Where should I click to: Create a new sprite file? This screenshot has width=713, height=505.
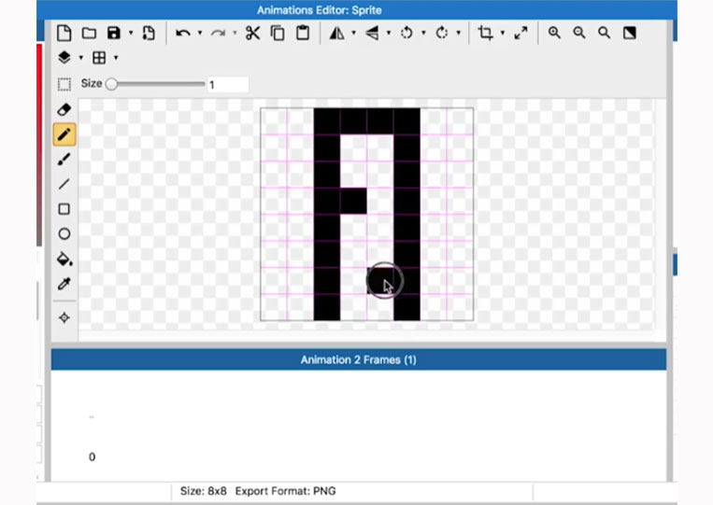[64, 33]
